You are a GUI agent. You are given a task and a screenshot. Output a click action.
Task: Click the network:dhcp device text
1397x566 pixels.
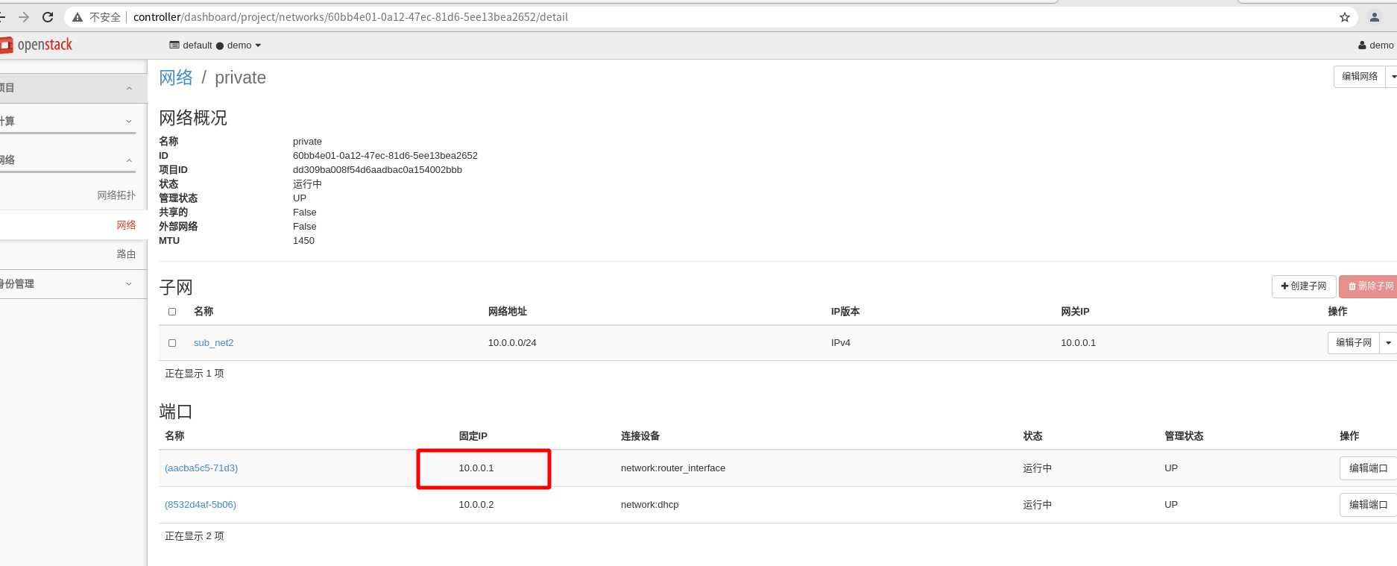point(650,505)
